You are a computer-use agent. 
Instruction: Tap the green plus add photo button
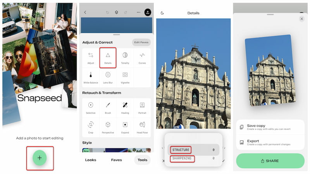[x=40, y=158]
